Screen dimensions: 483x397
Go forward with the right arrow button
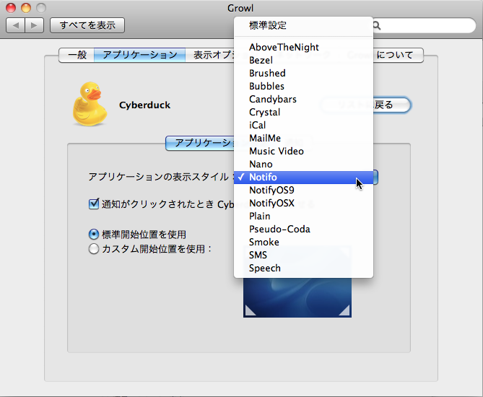click(34, 25)
